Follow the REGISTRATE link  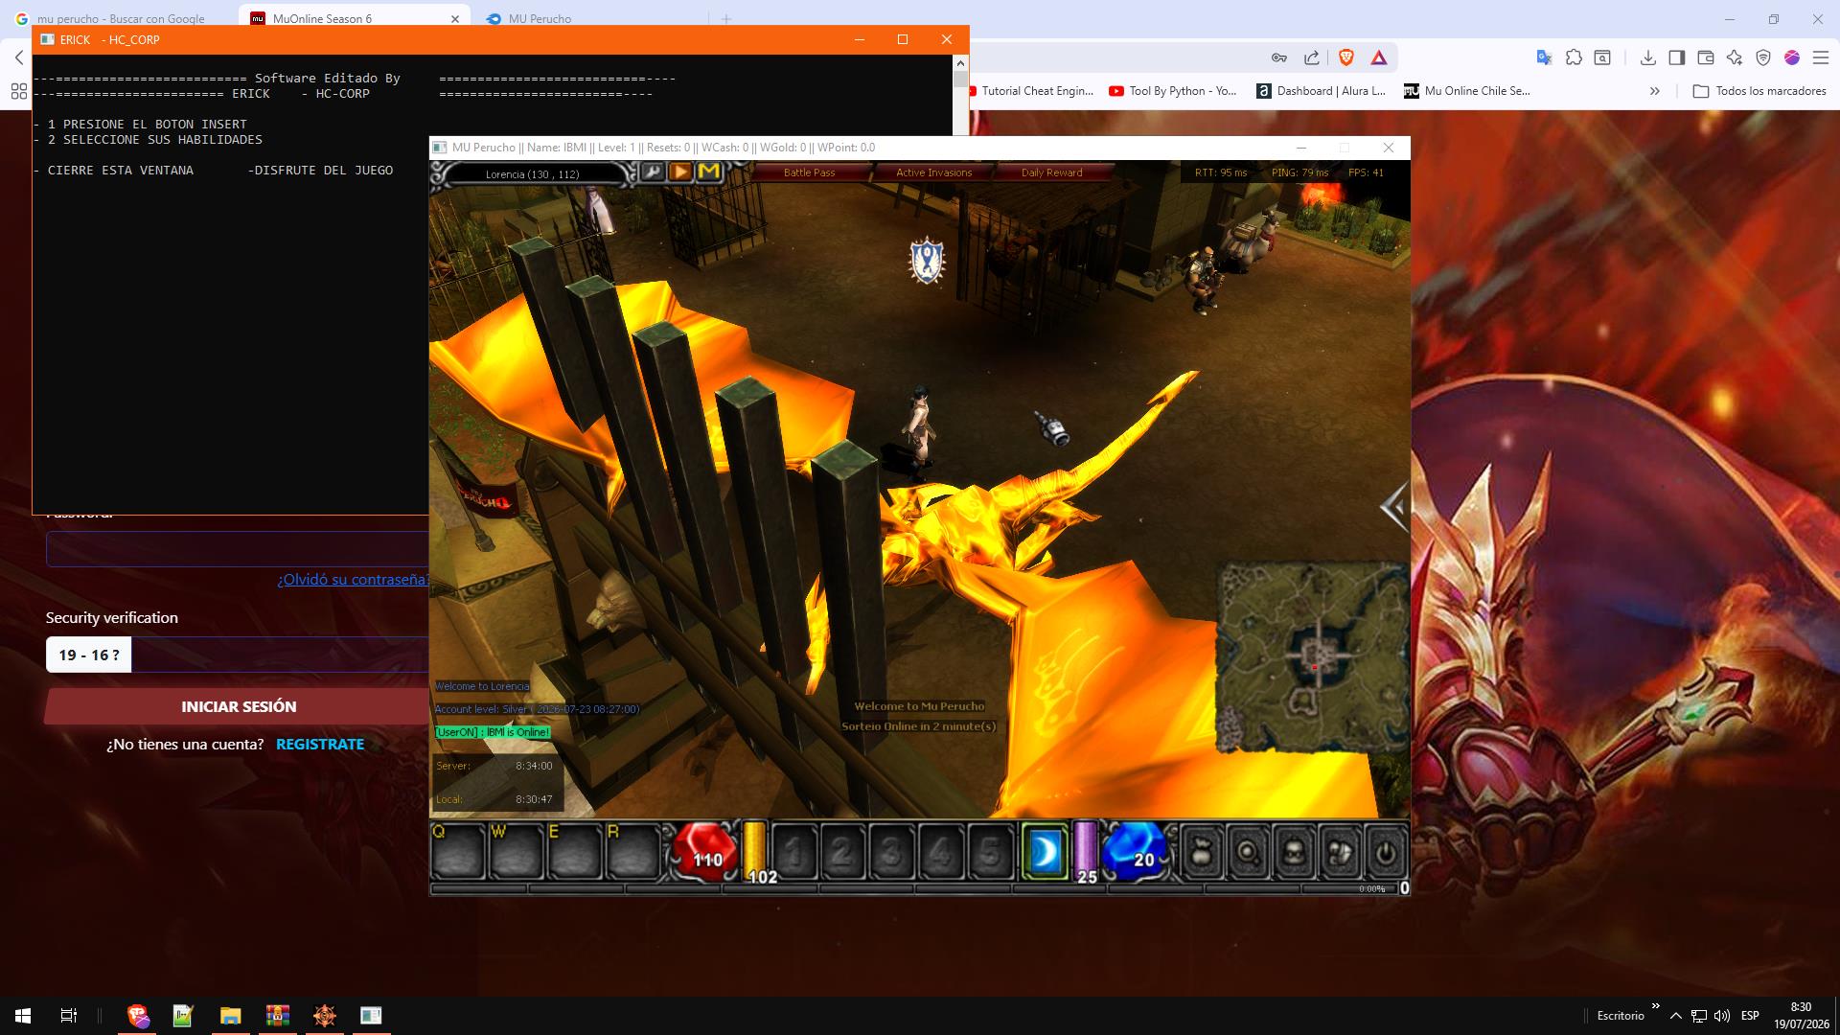coord(320,744)
